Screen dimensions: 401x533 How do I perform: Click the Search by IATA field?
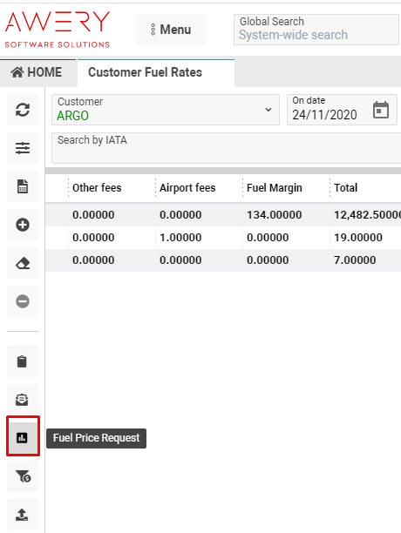click(x=226, y=148)
